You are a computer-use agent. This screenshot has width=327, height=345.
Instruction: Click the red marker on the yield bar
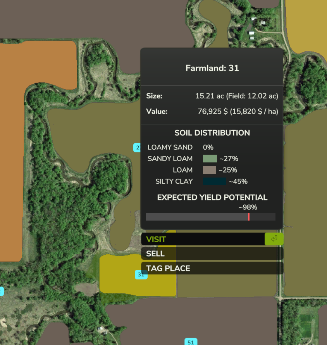pos(248,217)
